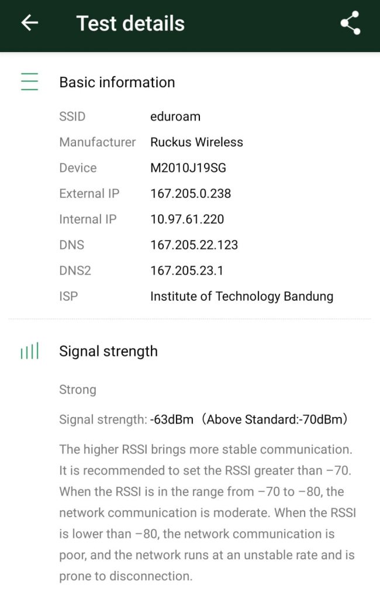The width and height of the screenshot is (380, 599).
Task: Select the Basic information heading
Action: [117, 82]
